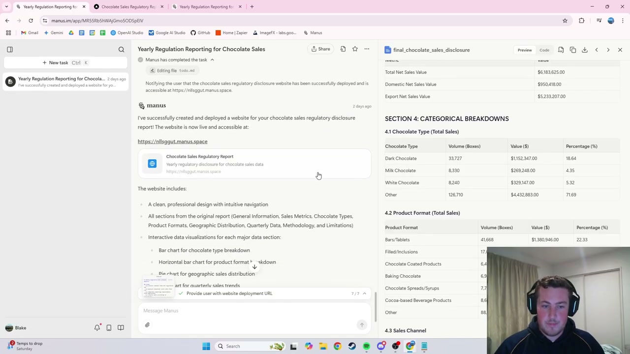Open the mobile app icon in sidebar footer
Screen dimensions: 630x354
tap(109, 327)
